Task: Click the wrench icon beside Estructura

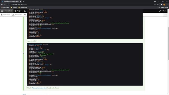Action: (x=25, y=15)
